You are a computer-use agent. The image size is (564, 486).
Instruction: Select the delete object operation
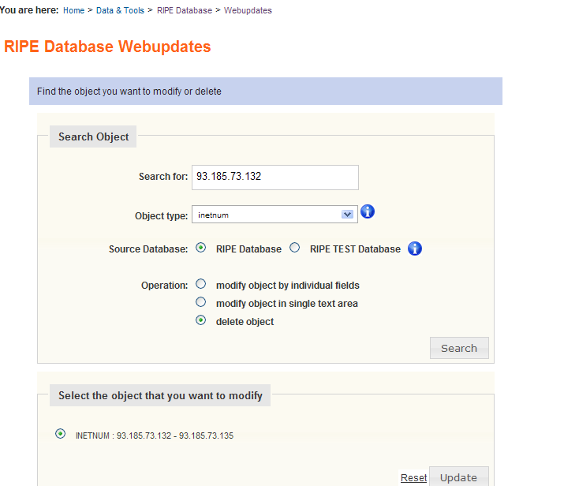coord(200,320)
